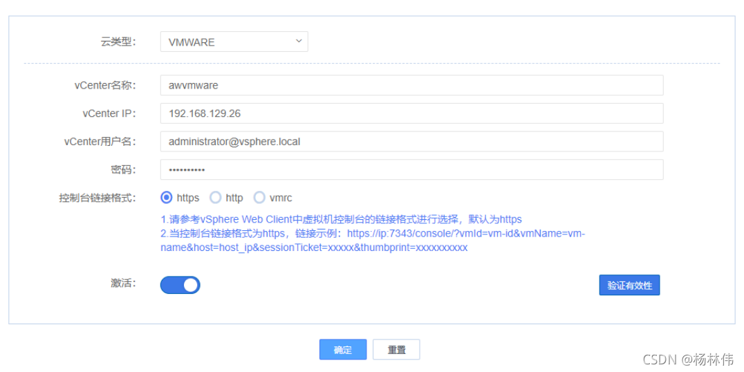Click the 重置 button

click(396, 350)
